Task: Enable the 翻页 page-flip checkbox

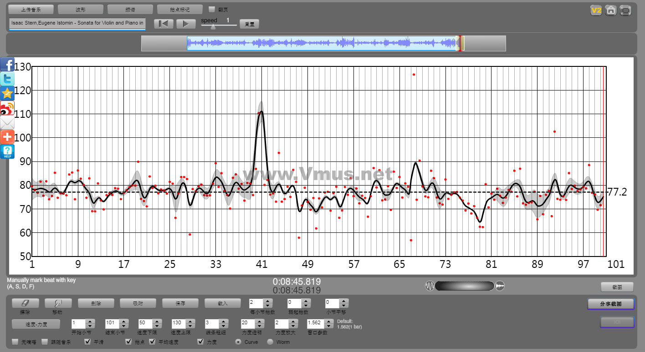Action: (x=212, y=9)
